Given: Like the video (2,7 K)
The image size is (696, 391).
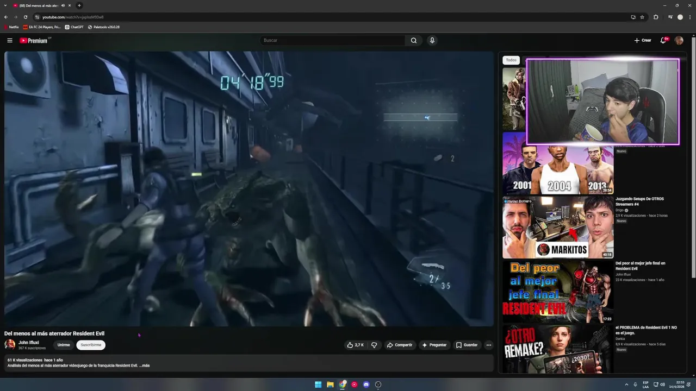Looking at the screenshot, I should 355,345.
